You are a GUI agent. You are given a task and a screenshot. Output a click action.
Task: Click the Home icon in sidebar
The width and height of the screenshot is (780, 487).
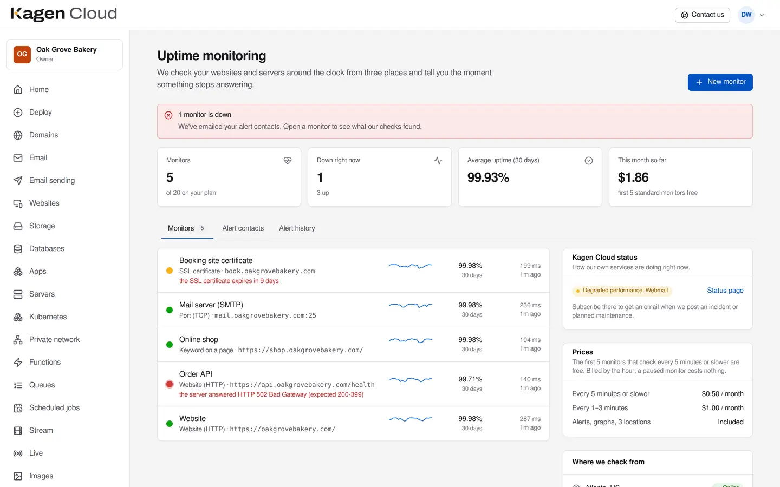point(18,90)
